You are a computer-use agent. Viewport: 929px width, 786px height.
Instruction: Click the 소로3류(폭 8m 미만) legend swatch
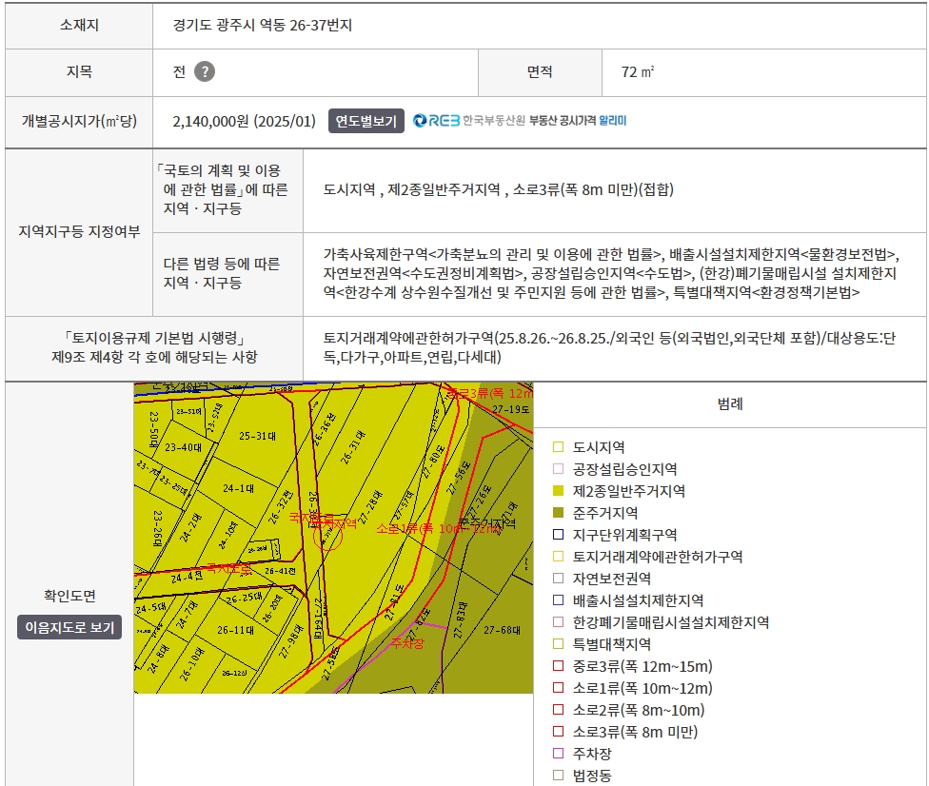click(x=558, y=732)
